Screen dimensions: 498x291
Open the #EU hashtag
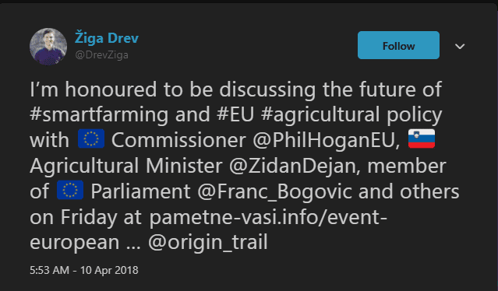(235, 114)
